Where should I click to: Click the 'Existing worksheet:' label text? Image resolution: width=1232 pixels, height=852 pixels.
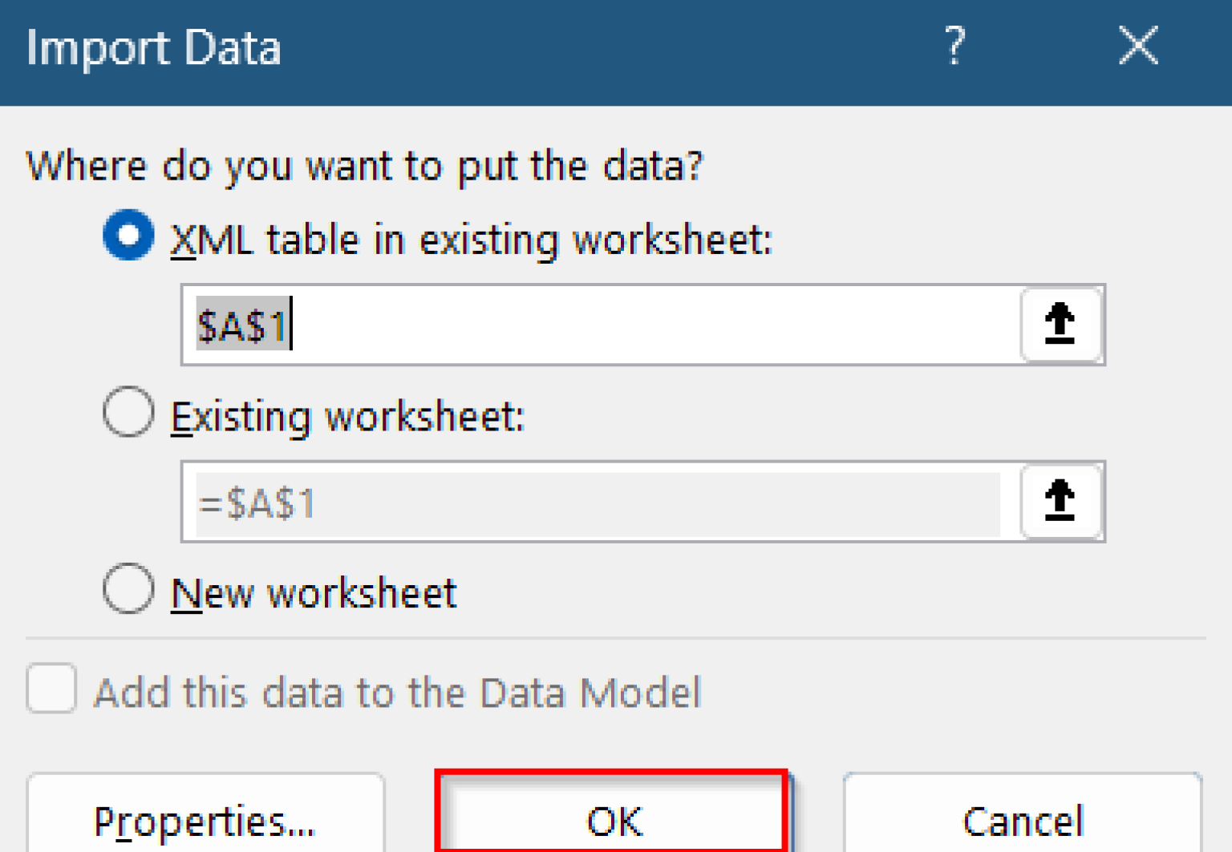pyautogui.click(x=348, y=417)
